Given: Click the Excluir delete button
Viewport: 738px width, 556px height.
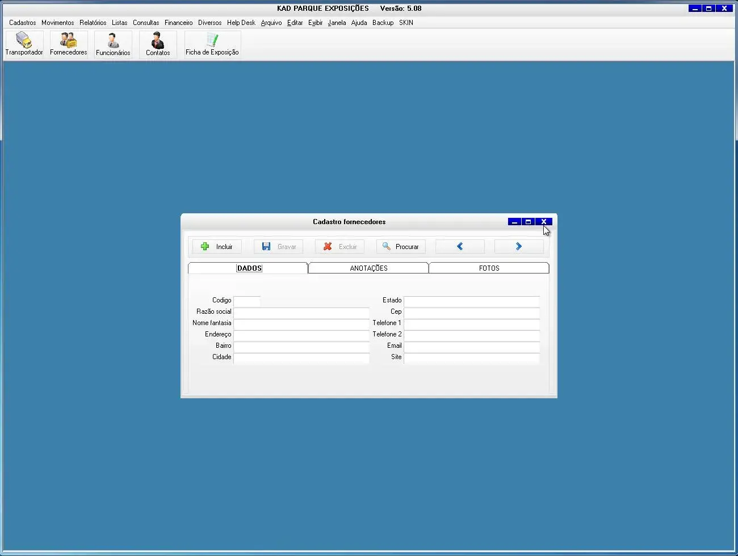Looking at the screenshot, I should pyautogui.click(x=340, y=247).
